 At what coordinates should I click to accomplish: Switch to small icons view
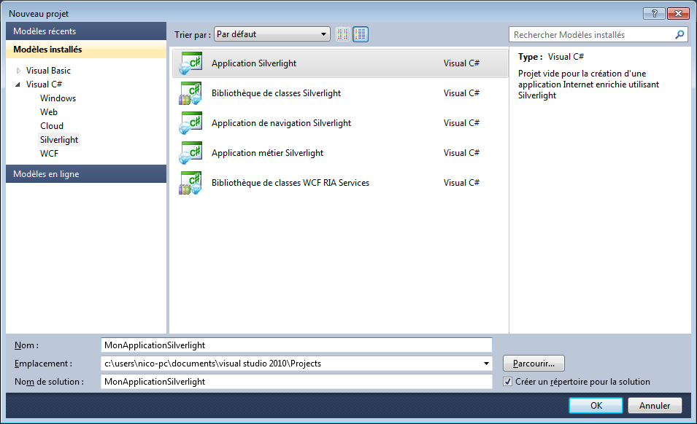[343, 34]
